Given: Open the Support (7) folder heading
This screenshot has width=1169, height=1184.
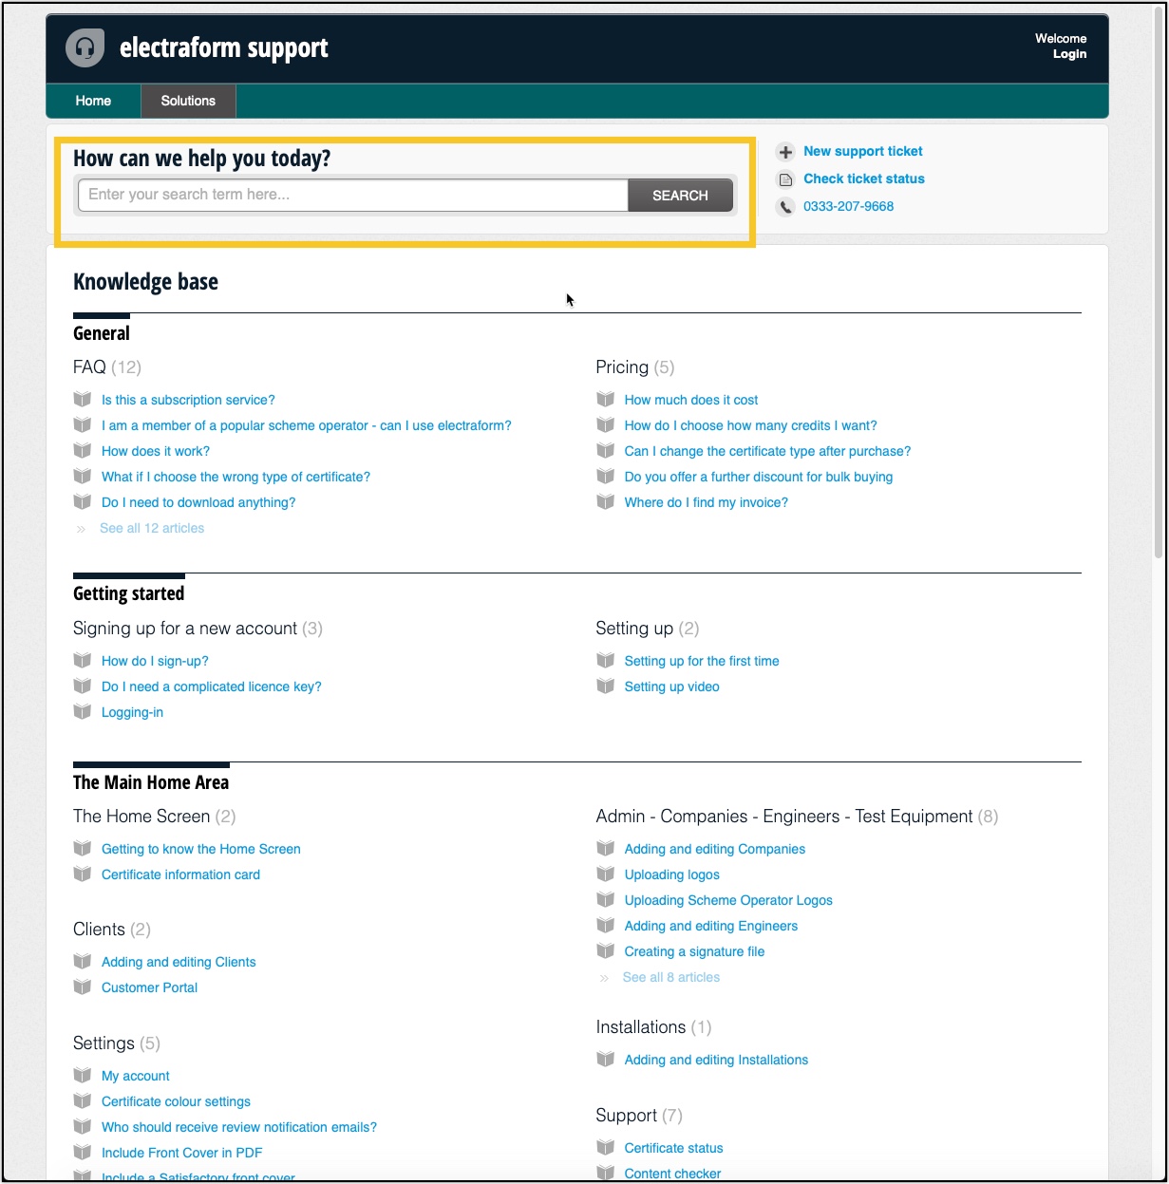Looking at the screenshot, I should click(x=639, y=1116).
